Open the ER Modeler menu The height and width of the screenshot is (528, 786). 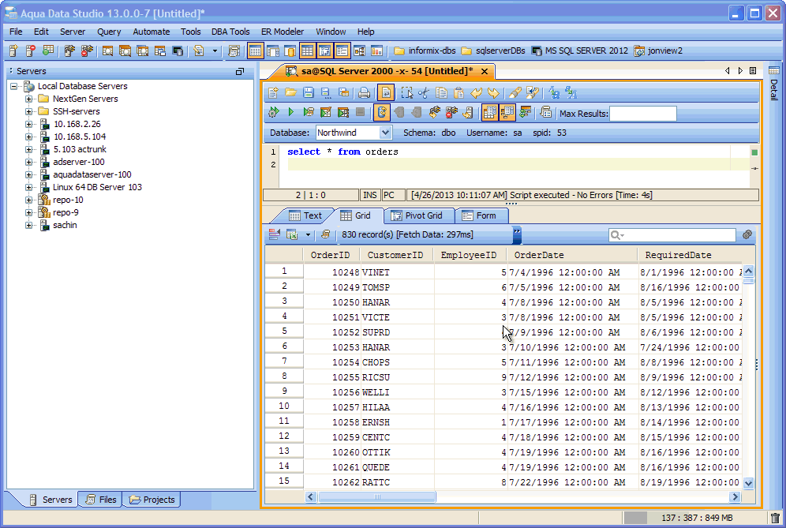pyautogui.click(x=283, y=32)
